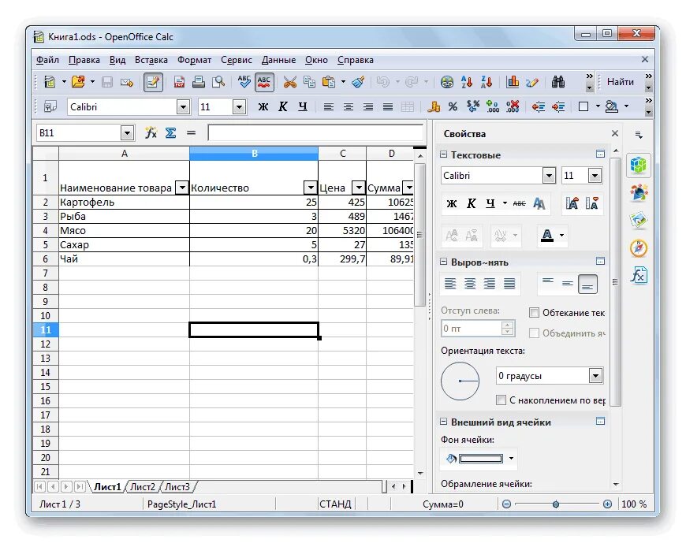Run Spelling check icon
686x543 pixels.
point(244,82)
